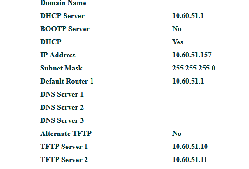Select Default Router 1 value 10.60.51.1
The image size is (249, 169).
[x=188, y=81]
